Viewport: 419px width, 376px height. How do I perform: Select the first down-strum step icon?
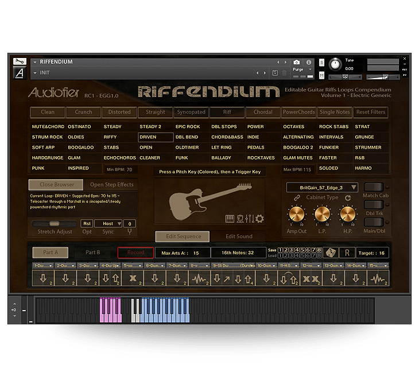[43, 278]
